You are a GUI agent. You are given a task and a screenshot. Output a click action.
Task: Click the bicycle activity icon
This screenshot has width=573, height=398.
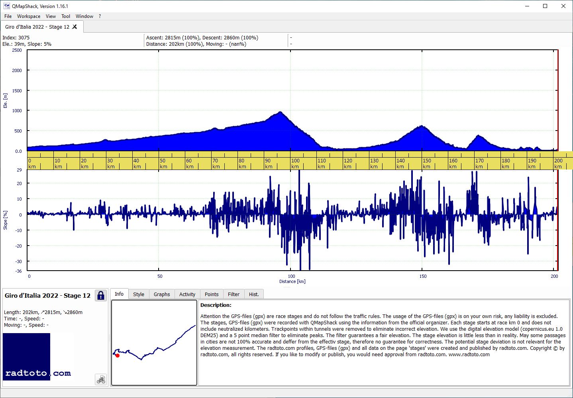click(101, 379)
